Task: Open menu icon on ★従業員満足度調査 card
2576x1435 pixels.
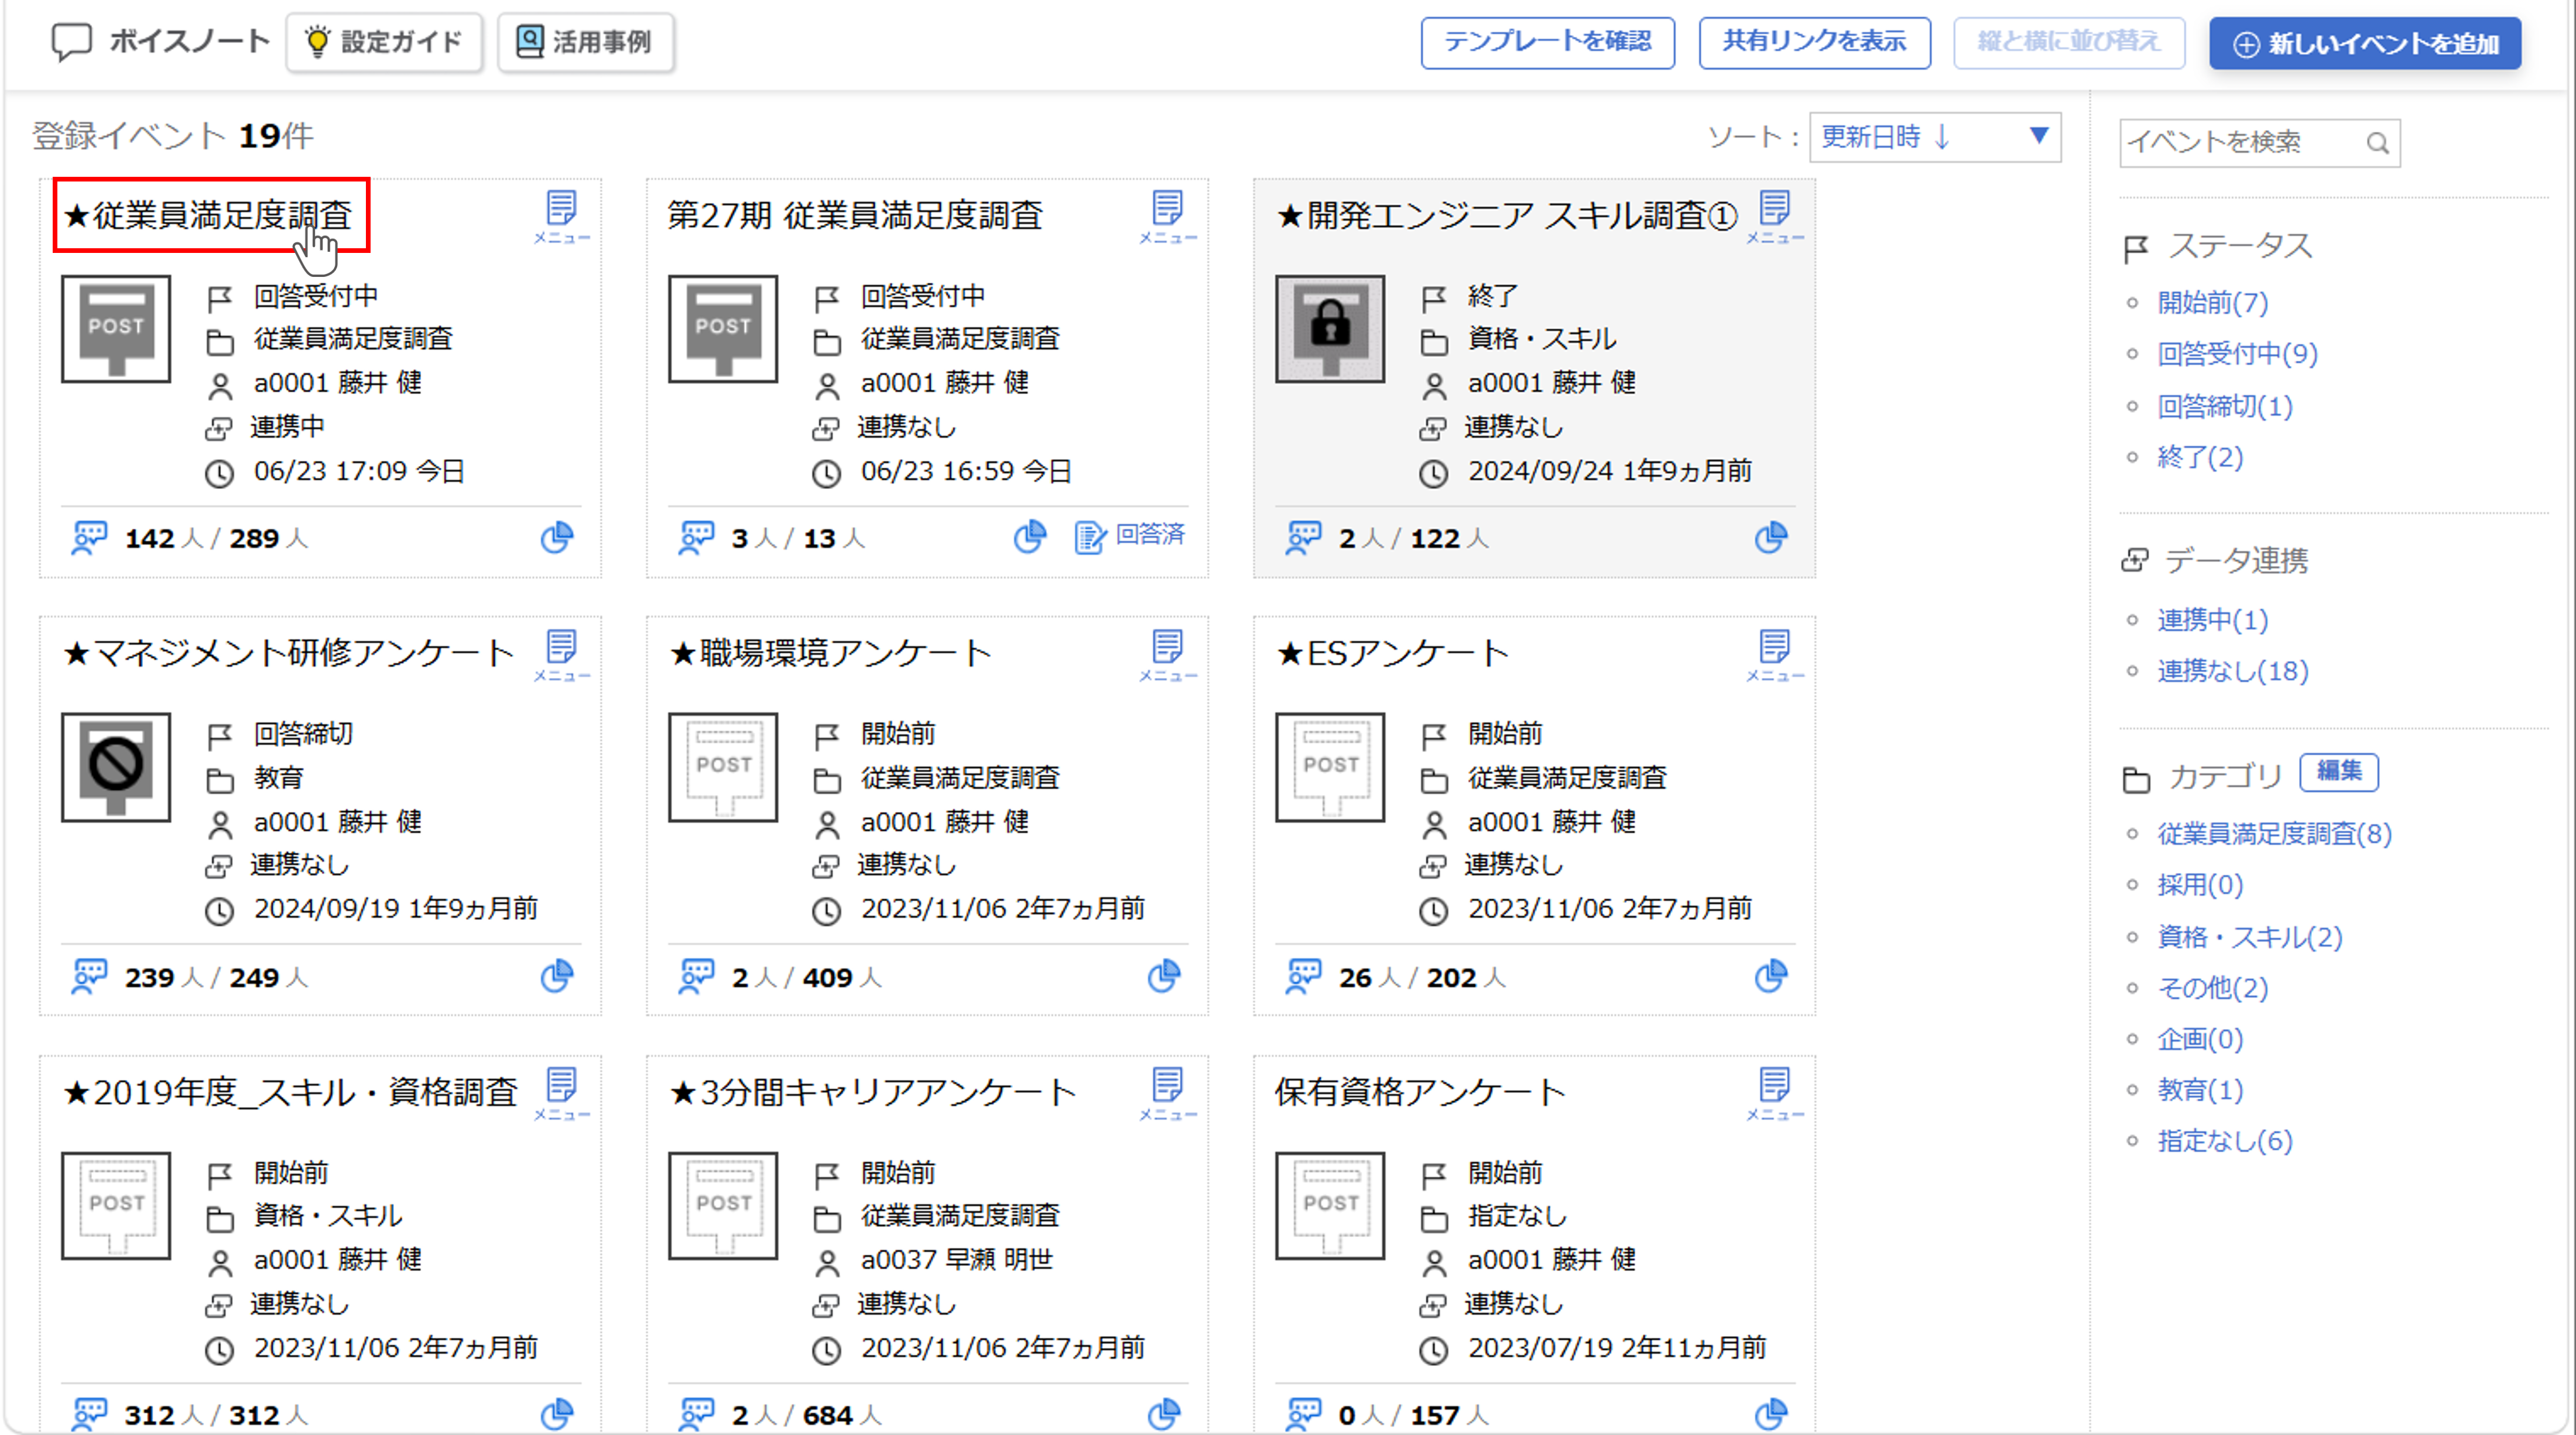Action: pyautogui.click(x=561, y=216)
